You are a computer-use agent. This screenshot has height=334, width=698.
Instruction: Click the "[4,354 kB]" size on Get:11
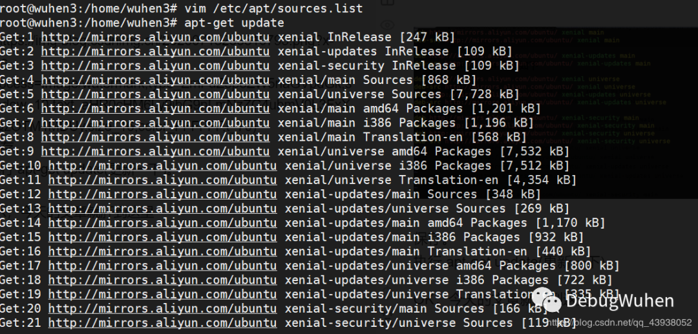coord(541,180)
